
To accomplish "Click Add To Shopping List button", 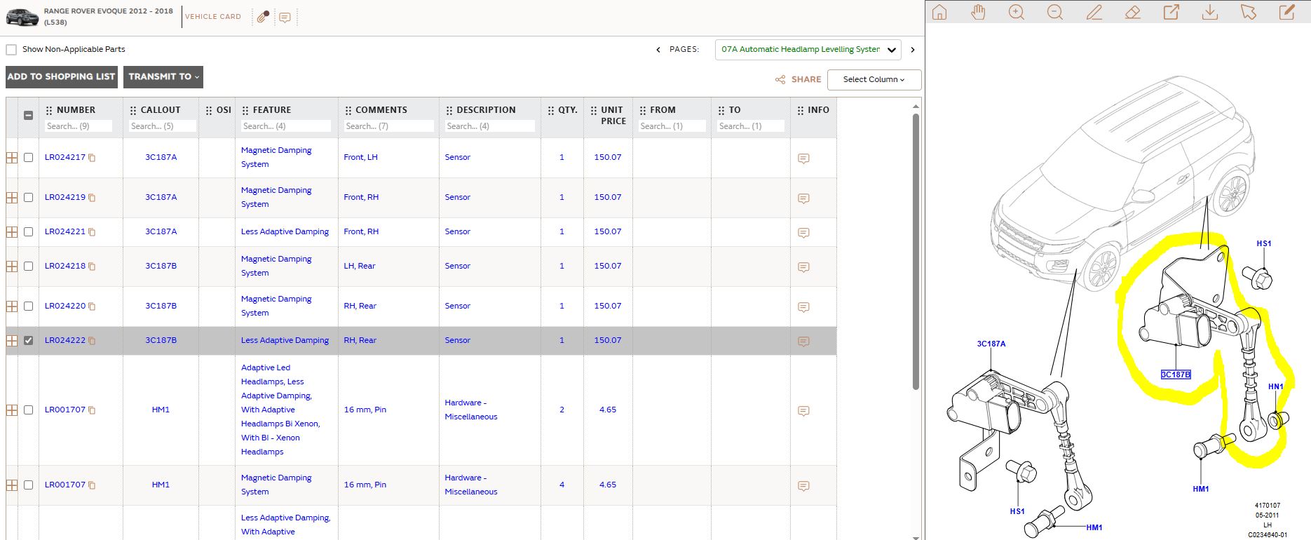I will click(x=62, y=77).
